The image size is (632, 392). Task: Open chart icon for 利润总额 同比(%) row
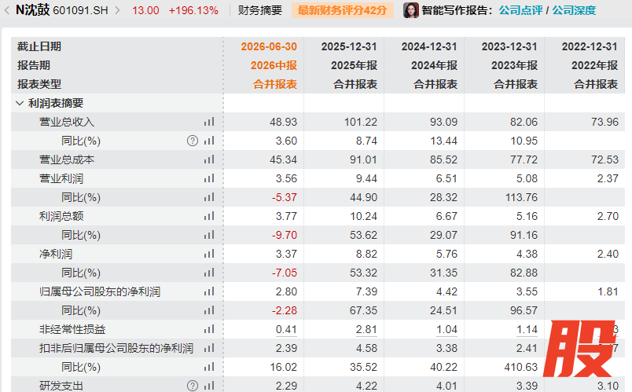click(209, 235)
